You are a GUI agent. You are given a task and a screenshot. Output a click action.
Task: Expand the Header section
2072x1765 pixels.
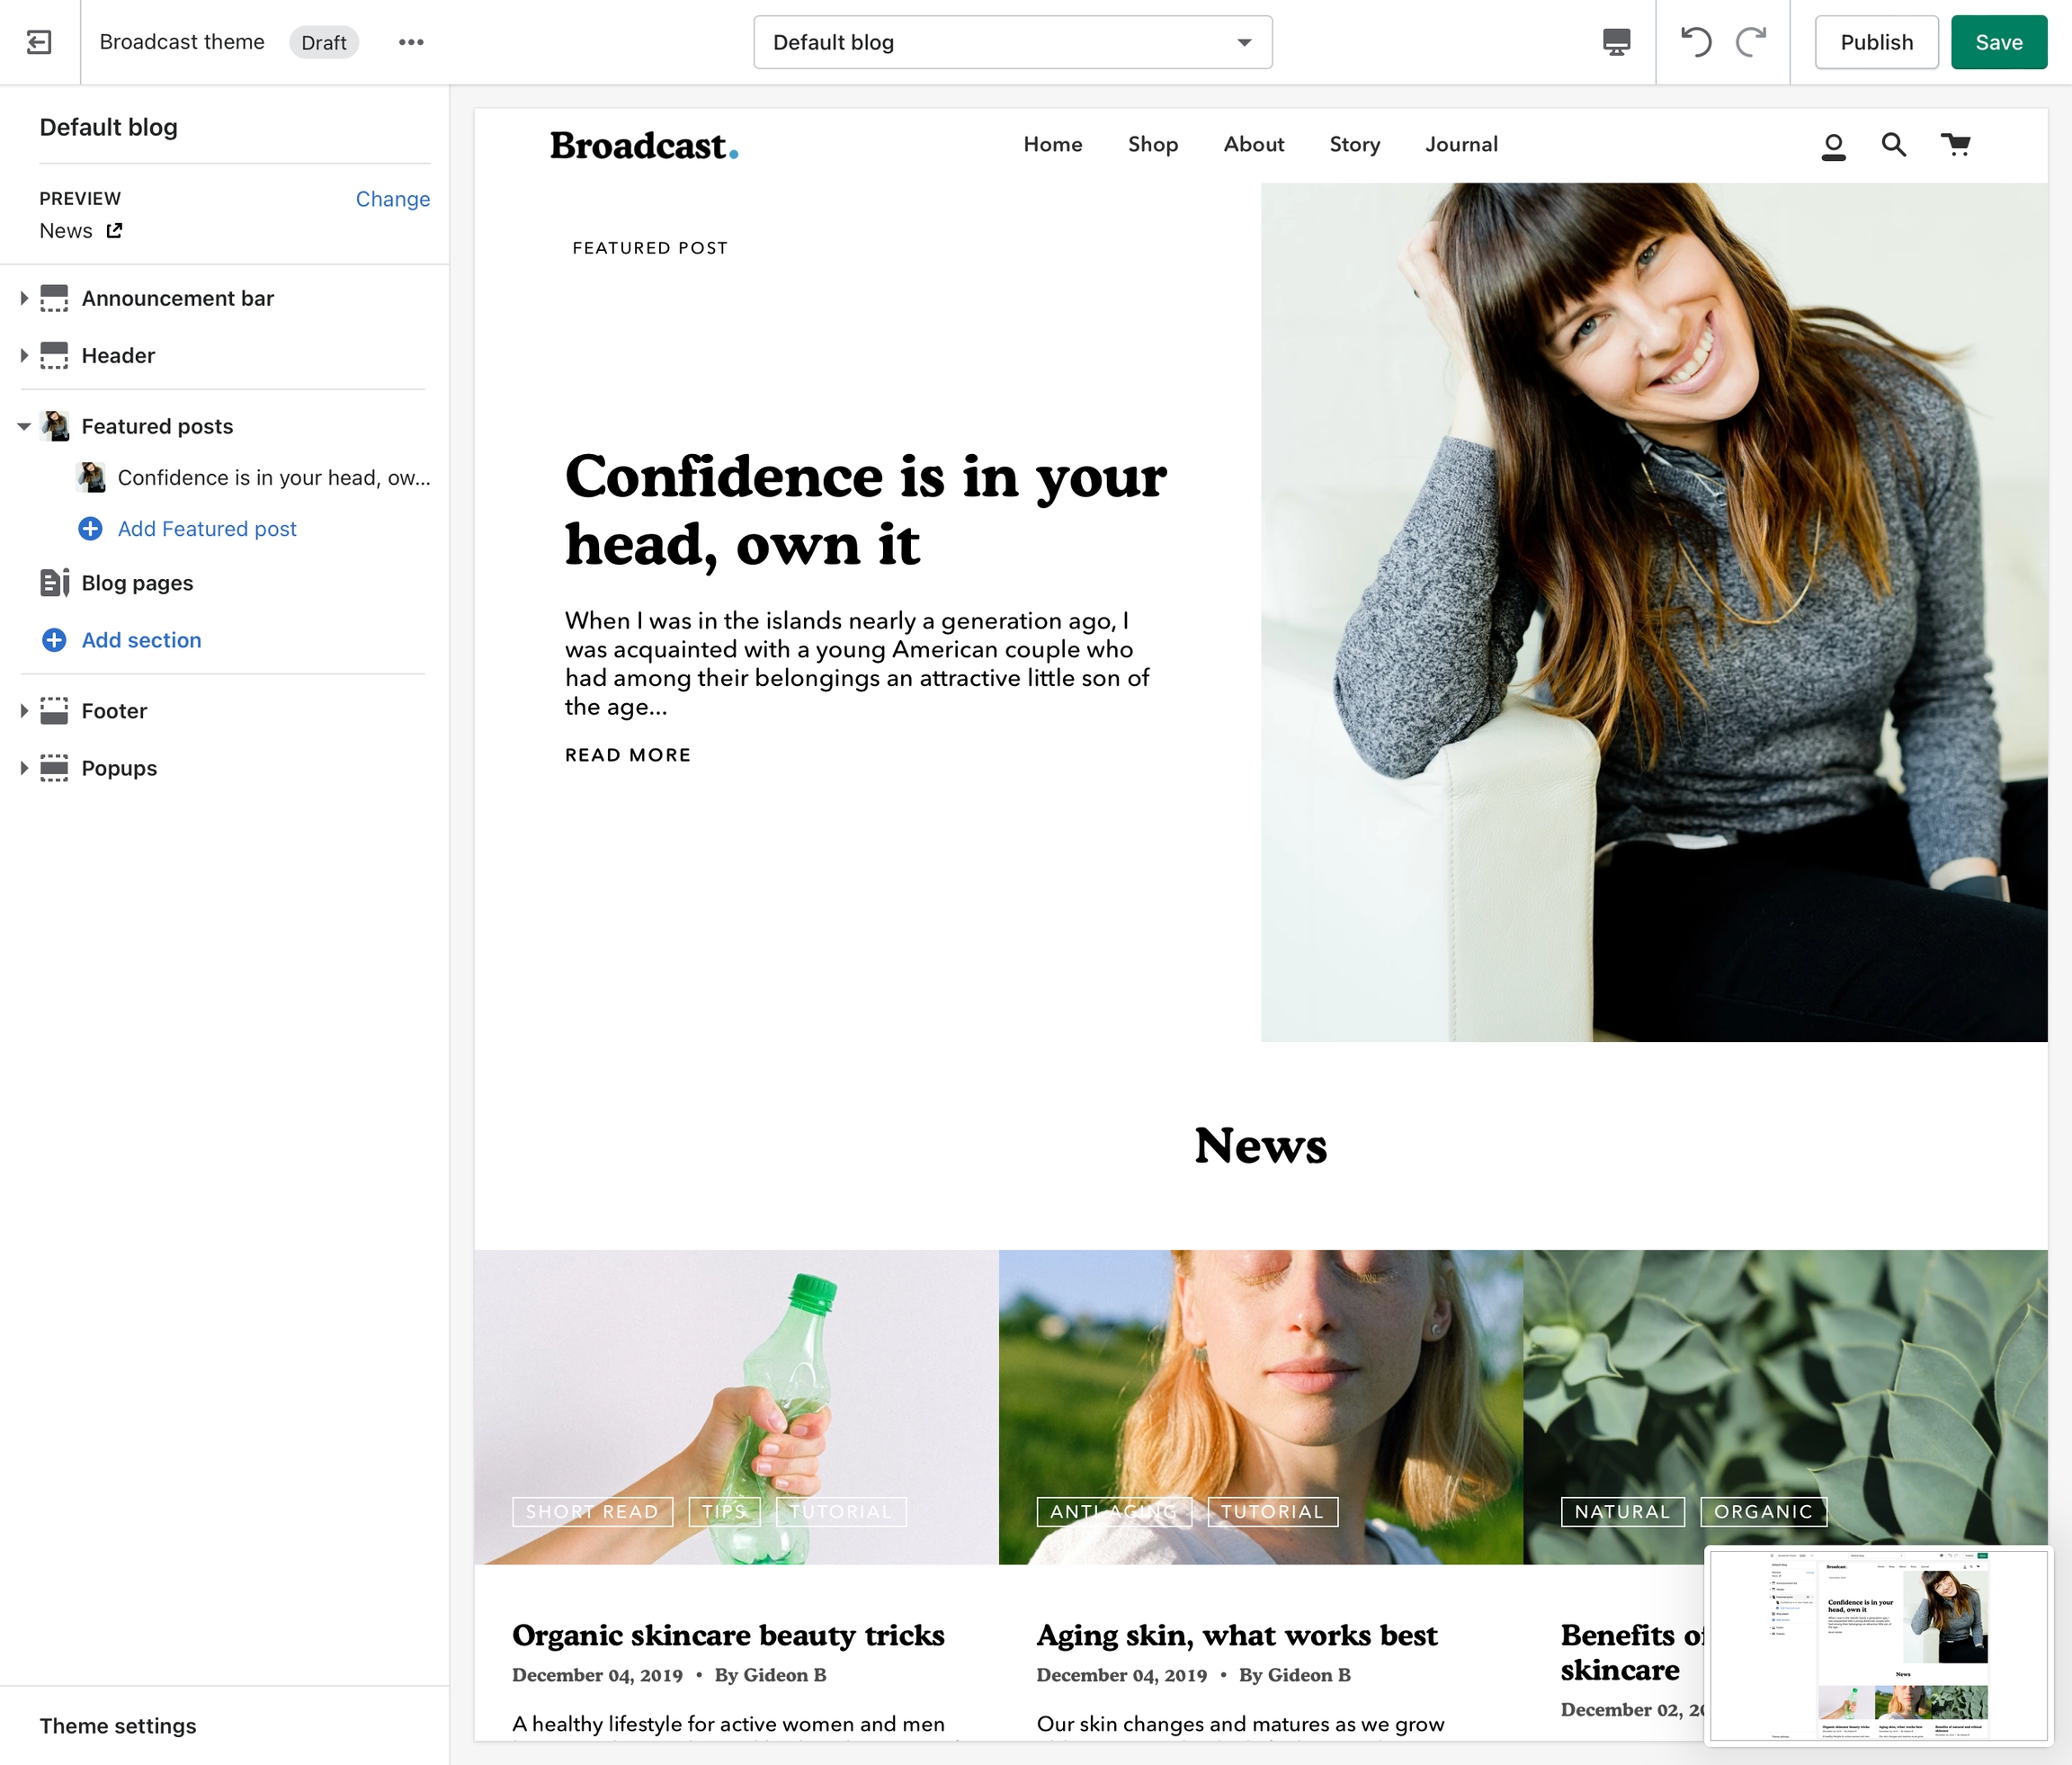pyautogui.click(x=24, y=355)
